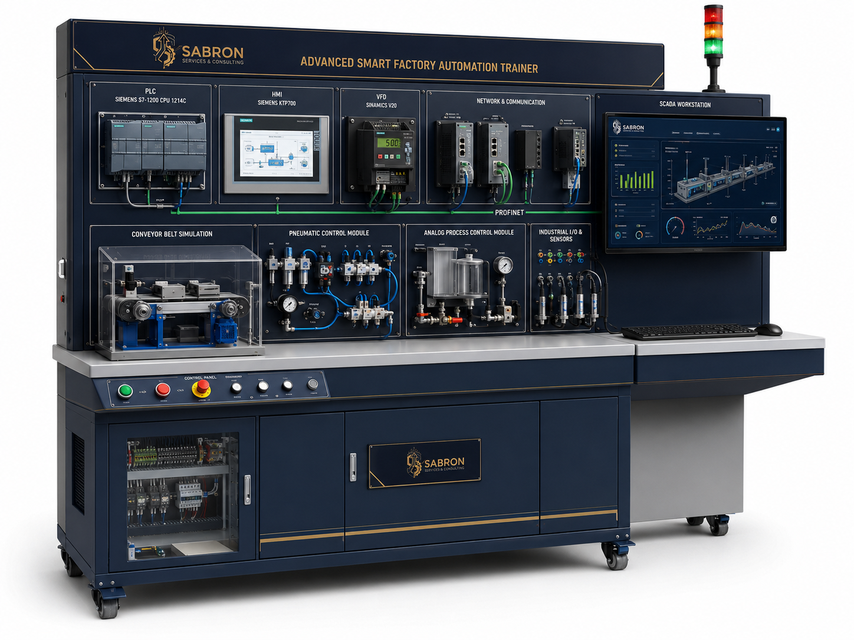
Task: Click the "PROFINET" bus label
Action: [509, 212]
